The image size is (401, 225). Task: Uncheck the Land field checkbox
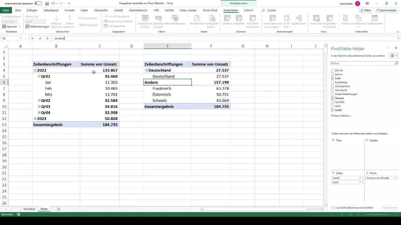(x=332, y=78)
